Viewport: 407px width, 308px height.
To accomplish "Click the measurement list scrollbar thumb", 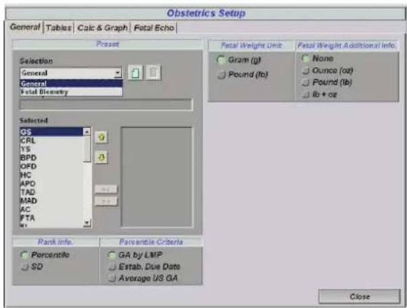I will pos(87,149).
